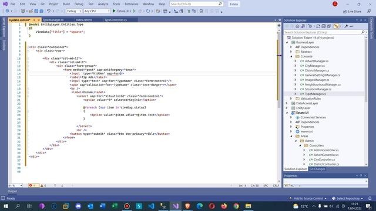Collapse the Areas folder
The height and width of the screenshot is (211, 376).
coord(291,136)
